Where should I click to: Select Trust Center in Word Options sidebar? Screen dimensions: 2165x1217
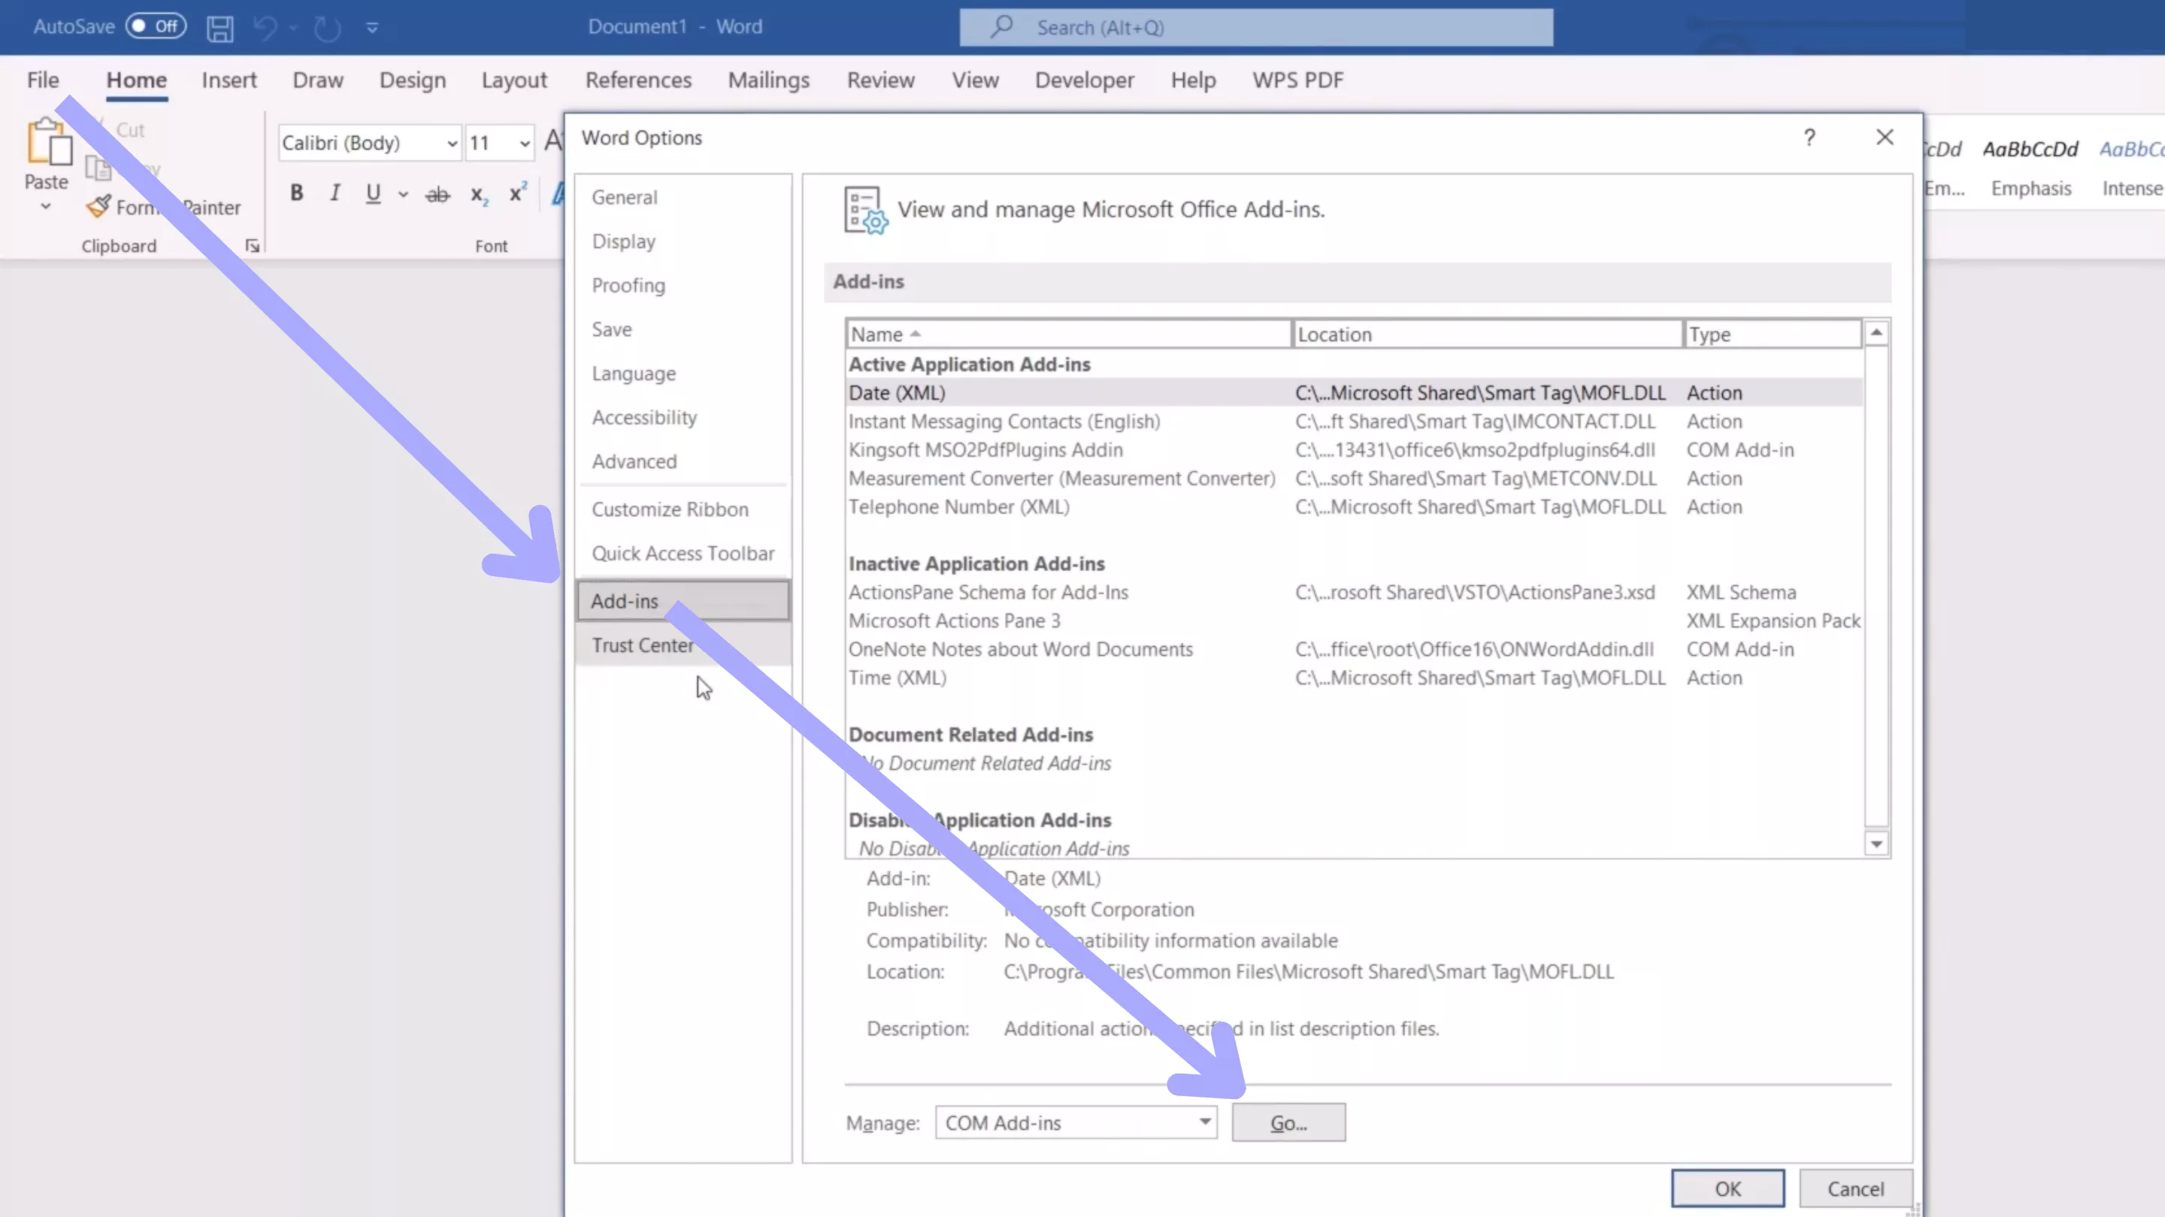[643, 645]
